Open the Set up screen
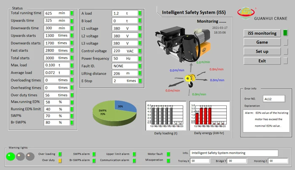This screenshot has width=295, height=170. click(262, 51)
